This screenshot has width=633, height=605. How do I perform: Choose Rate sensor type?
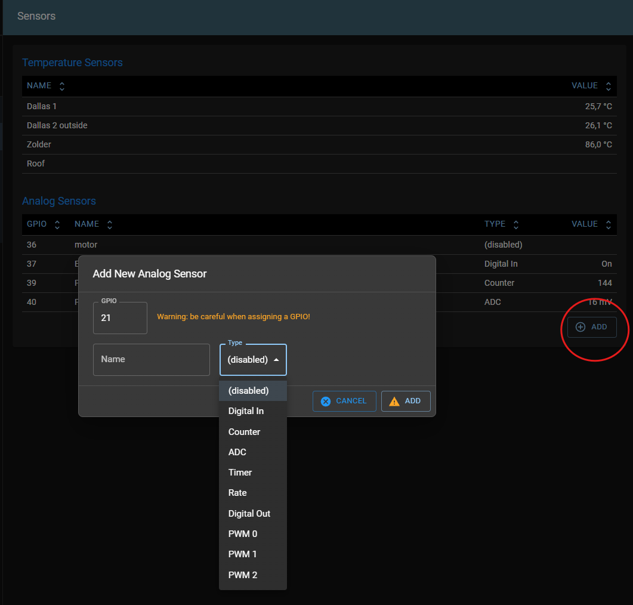pyautogui.click(x=237, y=493)
